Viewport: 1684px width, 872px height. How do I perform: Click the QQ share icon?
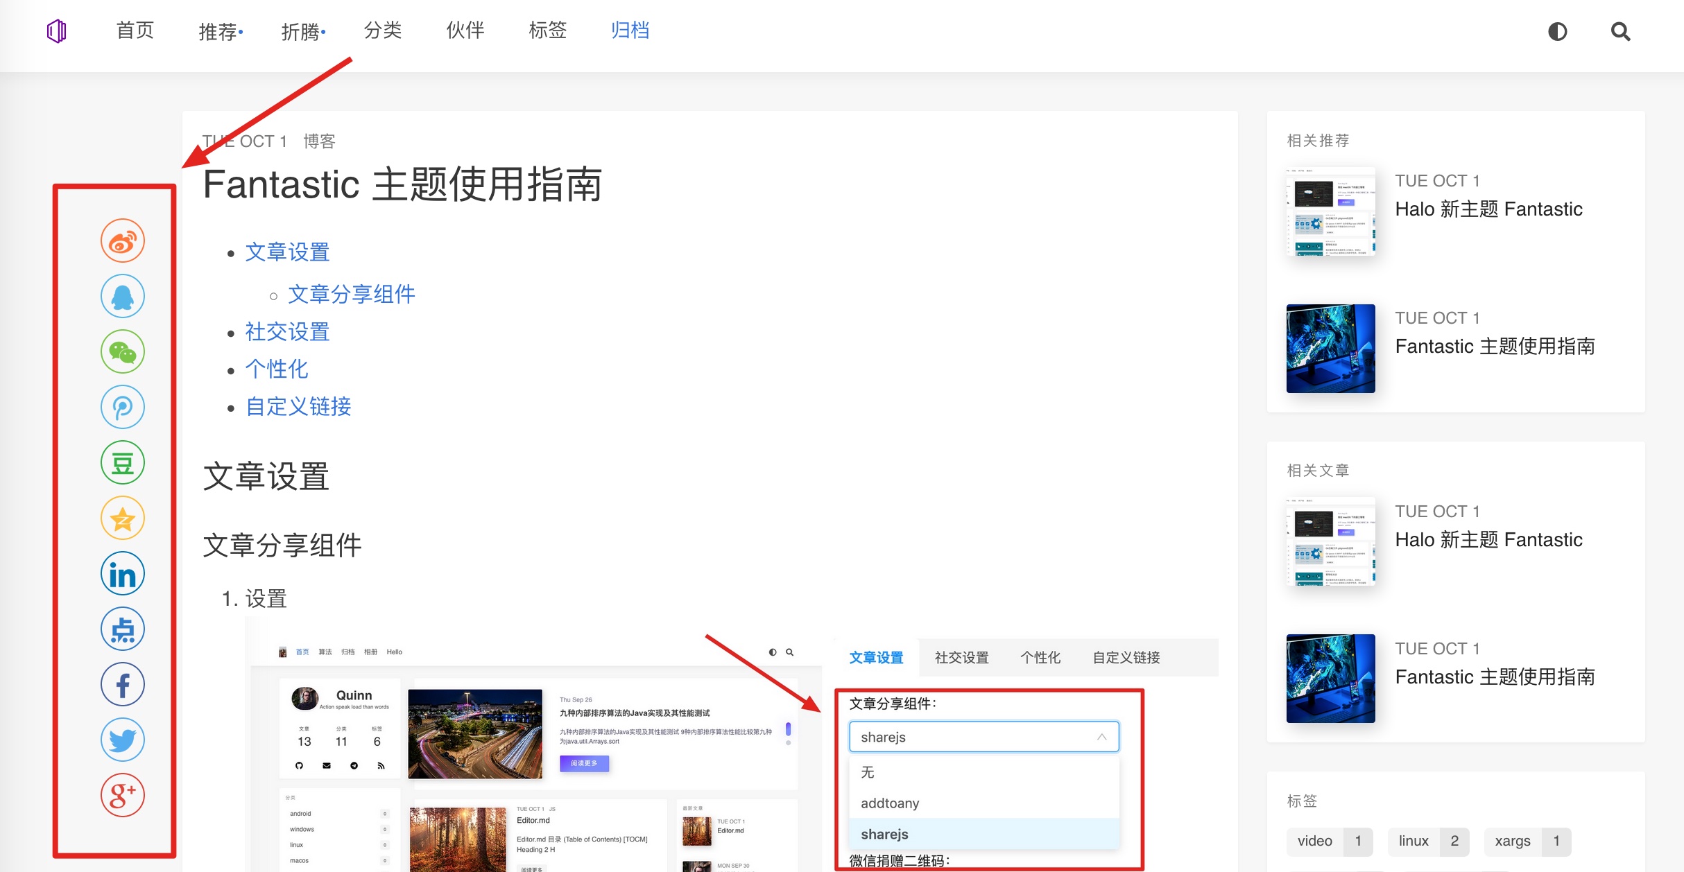pos(123,297)
